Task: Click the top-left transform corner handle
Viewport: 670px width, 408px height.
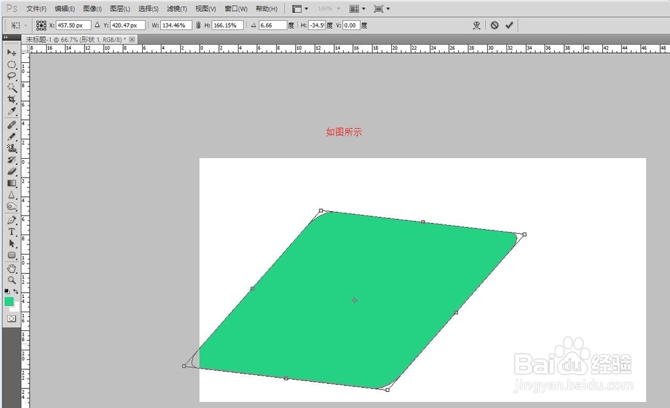Action: (321, 210)
